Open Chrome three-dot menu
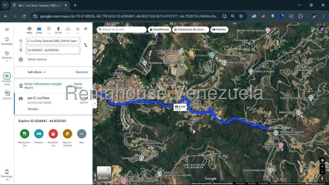This screenshot has width=329, height=185. (323, 16)
